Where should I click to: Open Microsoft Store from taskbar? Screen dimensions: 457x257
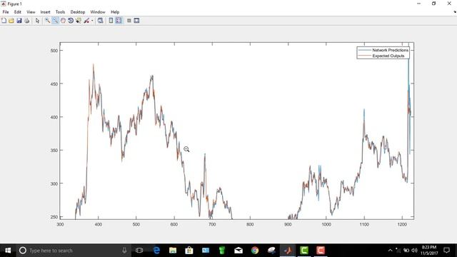click(189, 251)
